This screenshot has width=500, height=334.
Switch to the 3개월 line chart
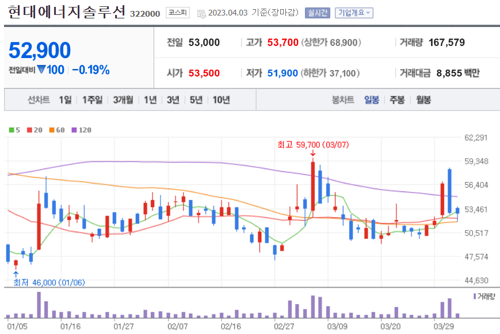123,100
